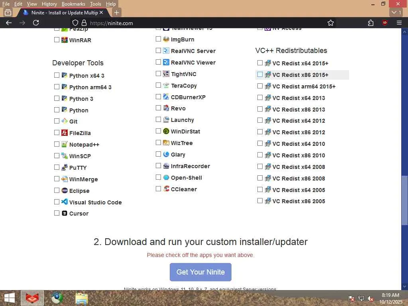Screen dimensions: 408x306
Task: Click the TightVNC app icon
Action: tap(166, 74)
